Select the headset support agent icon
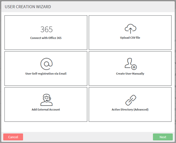176x143 pixels. (47, 100)
